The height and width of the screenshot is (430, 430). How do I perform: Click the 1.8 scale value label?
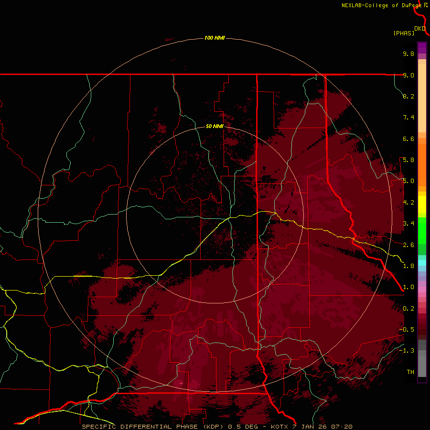[x=408, y=266]
